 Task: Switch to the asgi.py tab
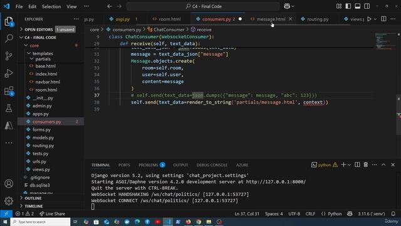pos(123,19)
